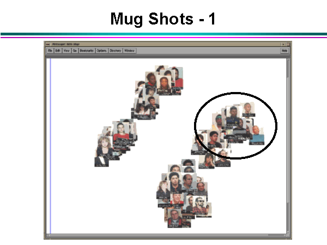Open the View menu

pyautogui.click(x=66, y=51)
